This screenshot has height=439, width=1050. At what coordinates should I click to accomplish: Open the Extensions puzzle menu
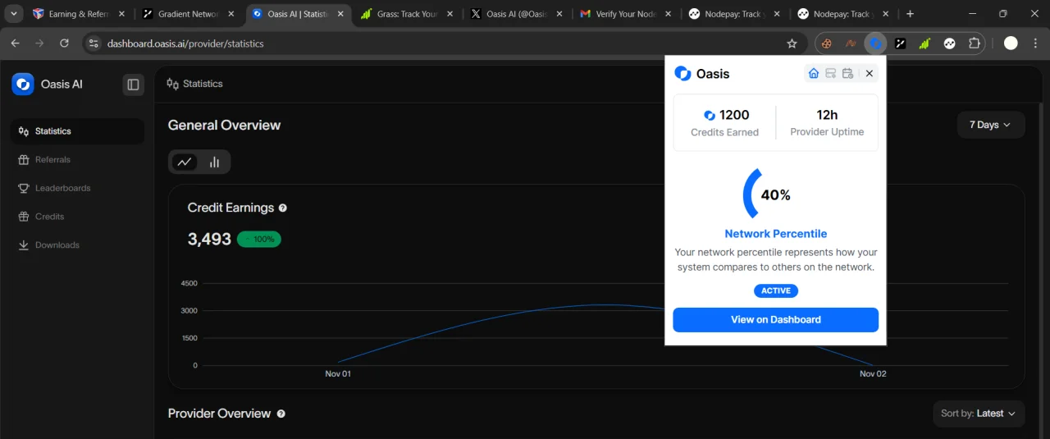pos(975,43)
